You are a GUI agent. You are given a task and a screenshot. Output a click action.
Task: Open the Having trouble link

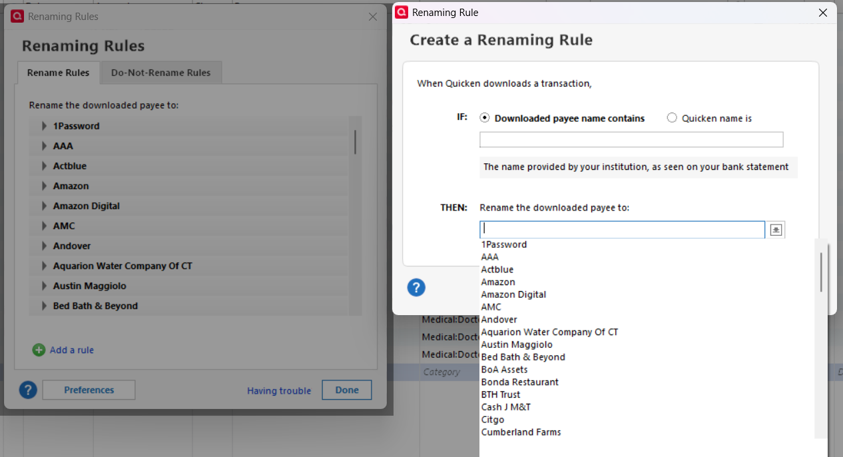click(279, 390)
